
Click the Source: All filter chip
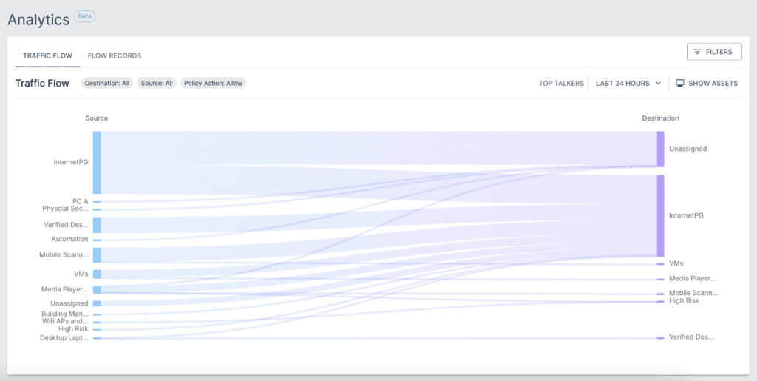157,84
